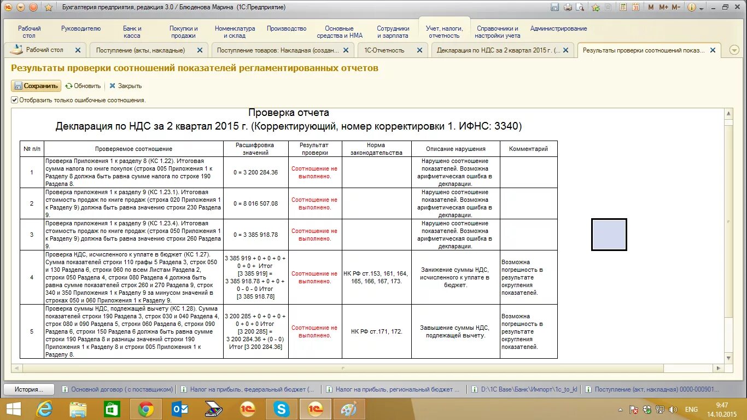747x420 pixels.
Task: Open Поступление (акт, накладная) 0000-000901 item
Action: [651, 389]
